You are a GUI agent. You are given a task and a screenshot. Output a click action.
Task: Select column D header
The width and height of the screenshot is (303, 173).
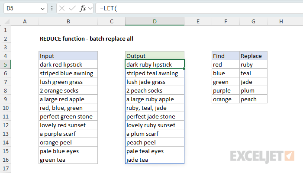click(x=155, y=22)
